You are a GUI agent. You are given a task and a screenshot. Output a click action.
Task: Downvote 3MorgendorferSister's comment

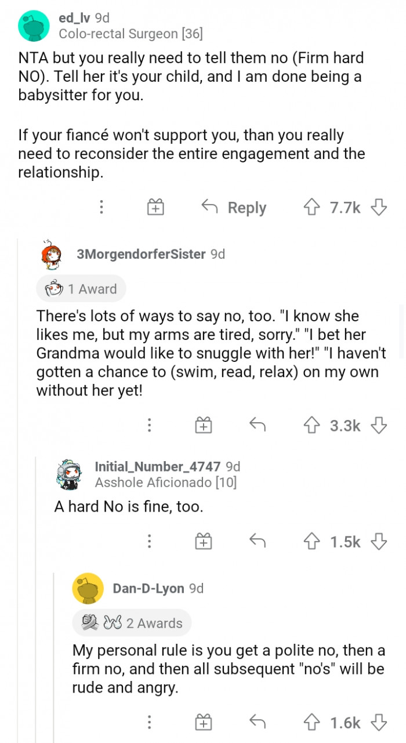click(379, 425)
